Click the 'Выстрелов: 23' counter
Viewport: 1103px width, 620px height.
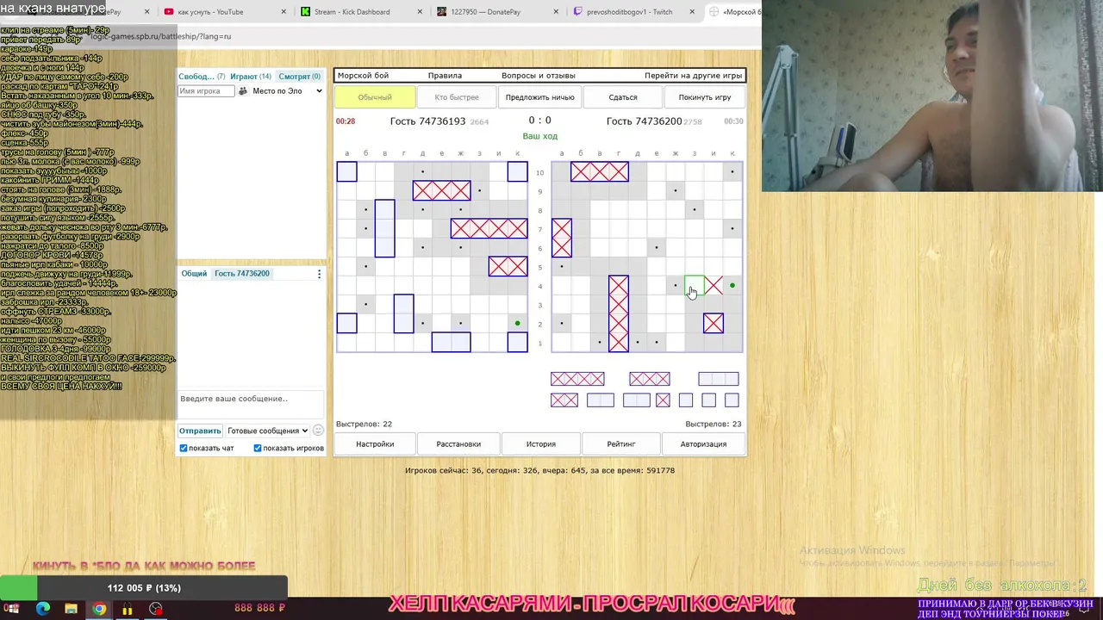[x=714, y=424]
